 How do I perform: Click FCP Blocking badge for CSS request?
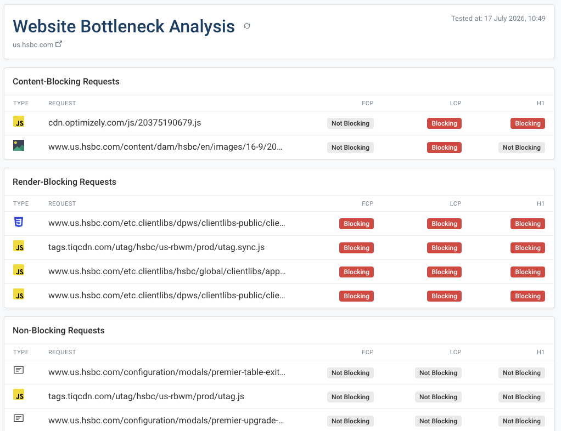(356, 224)
